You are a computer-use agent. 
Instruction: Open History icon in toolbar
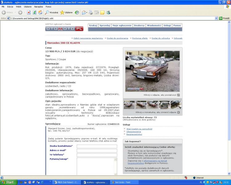click(77, 13)
